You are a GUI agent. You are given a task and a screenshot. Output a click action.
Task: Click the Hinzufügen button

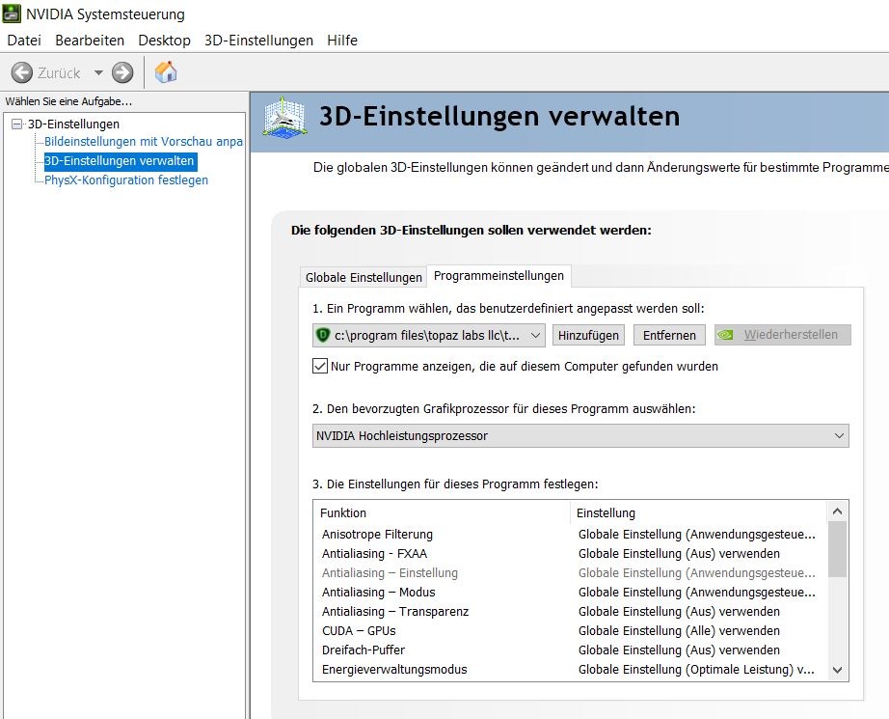click(588, 335)
